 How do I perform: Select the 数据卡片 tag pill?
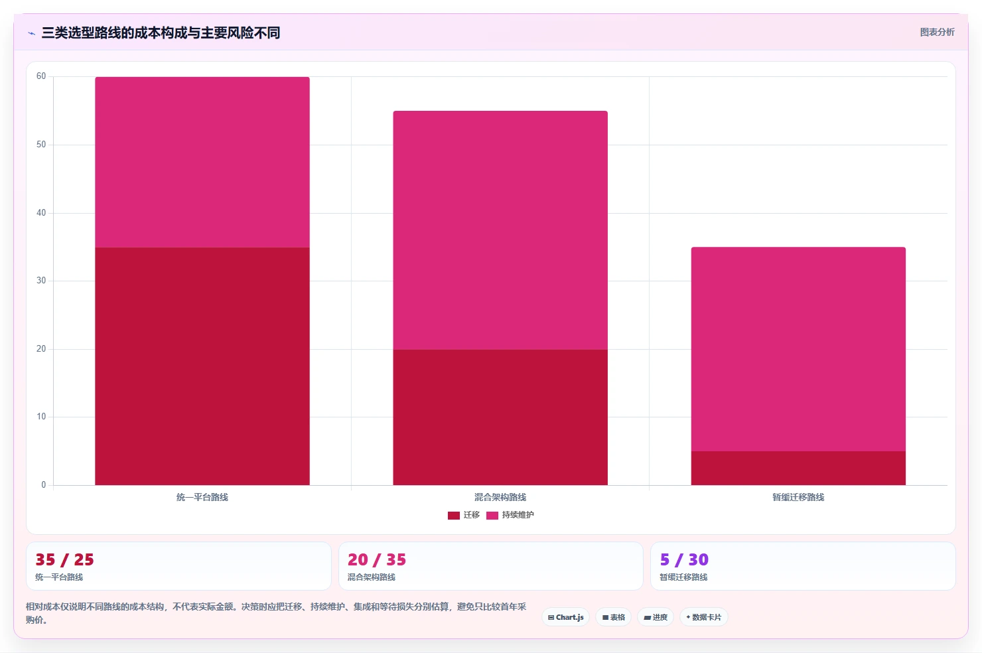704,617
